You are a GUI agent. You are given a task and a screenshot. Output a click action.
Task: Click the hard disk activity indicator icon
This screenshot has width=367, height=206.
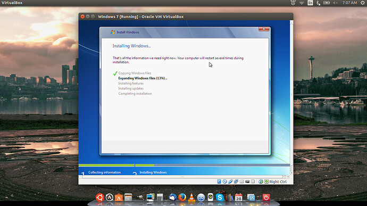219,182
